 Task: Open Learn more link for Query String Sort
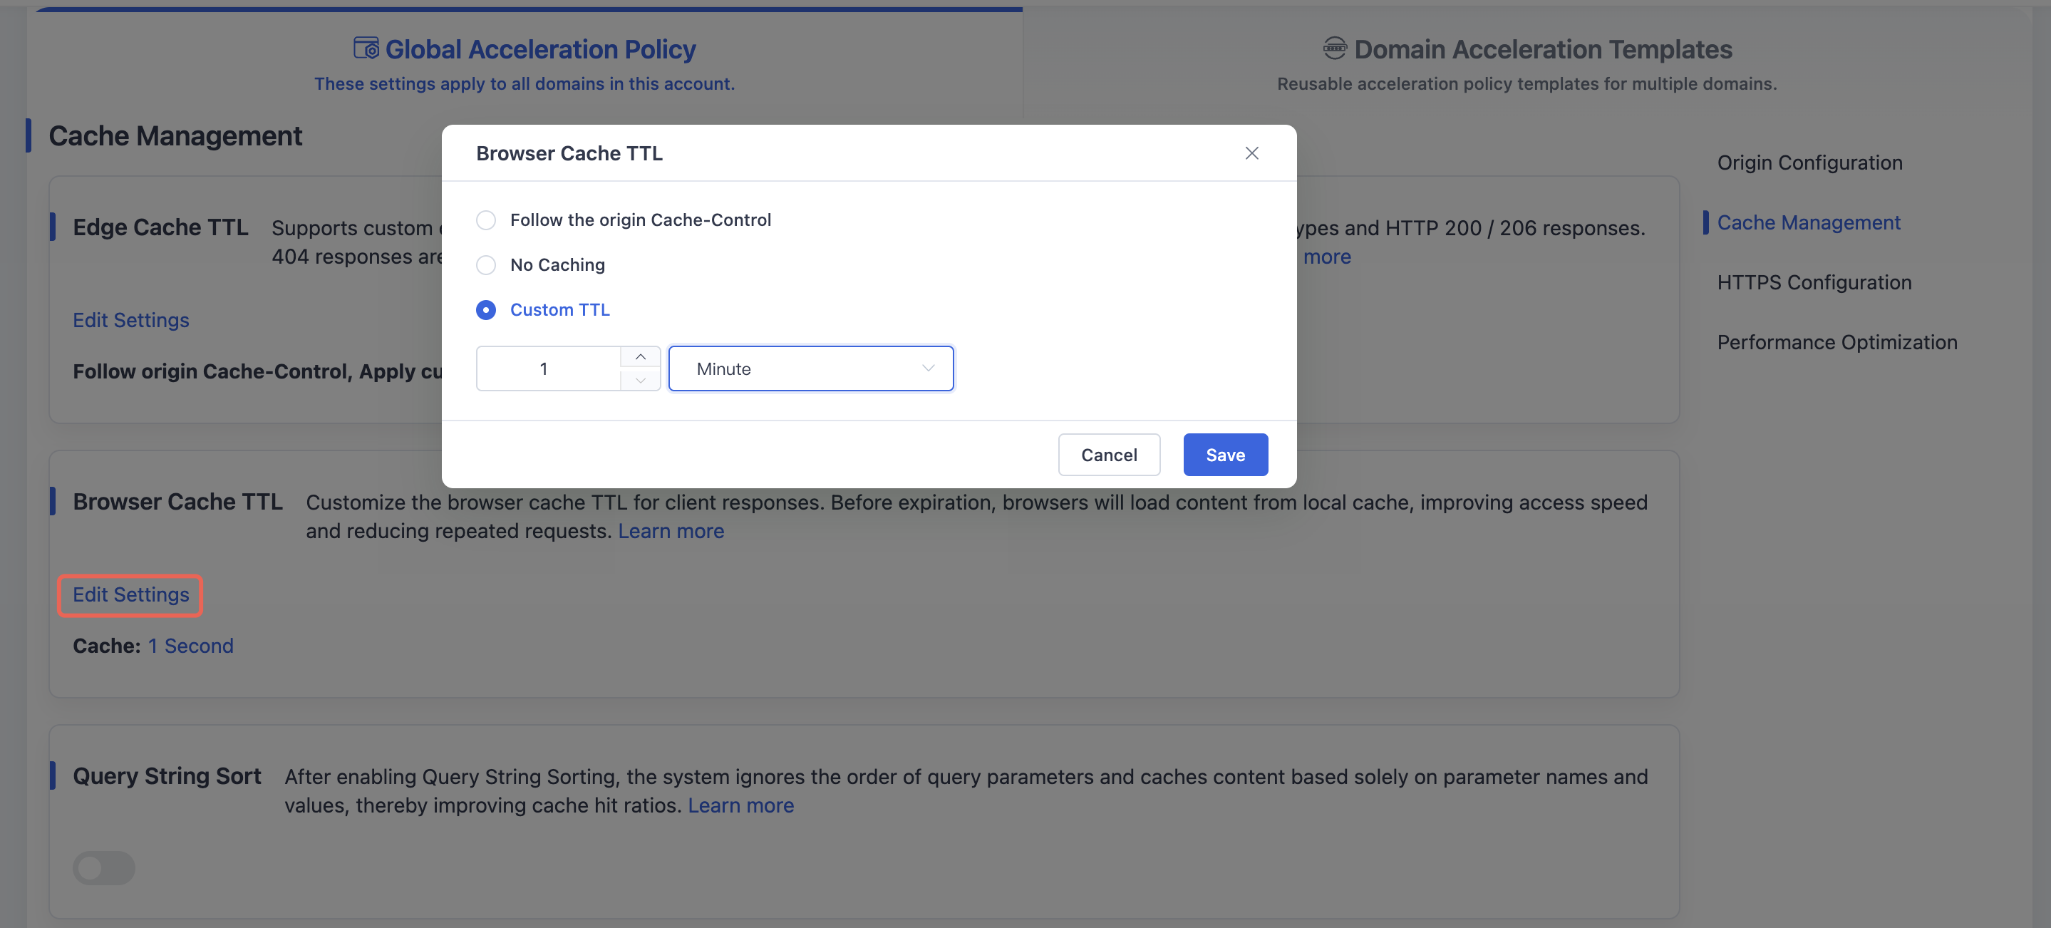pos(740,805)
